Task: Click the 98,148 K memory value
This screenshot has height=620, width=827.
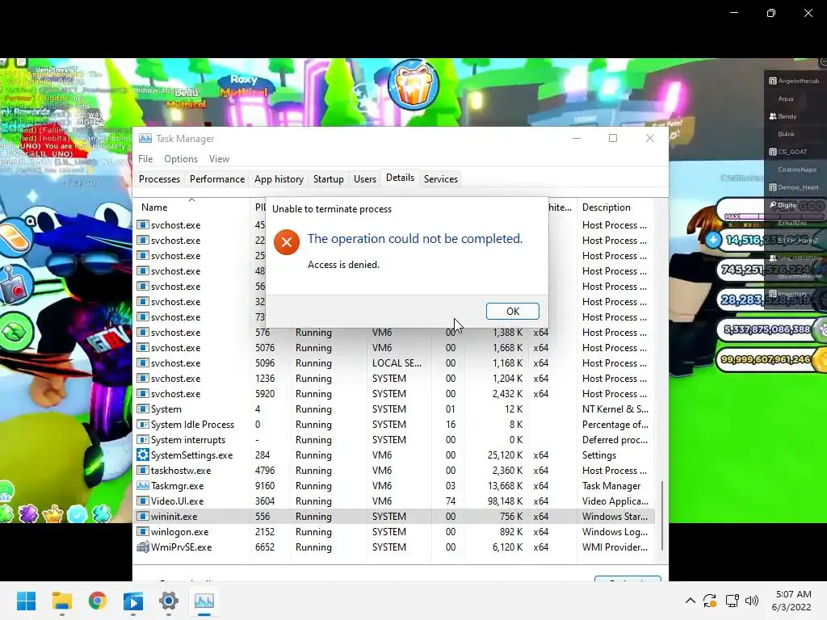Action: pyautogui.click(x=505, y=501)
